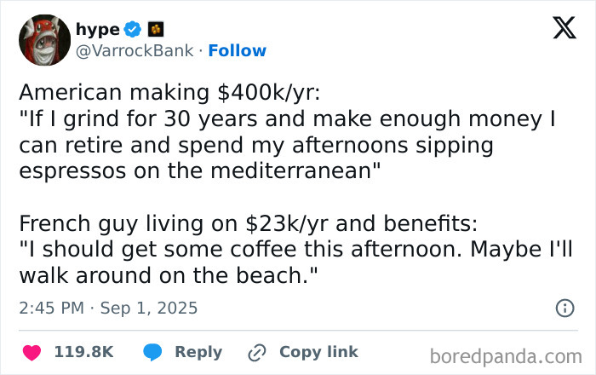Follow the VarrockBank account
This screenshot has height=375, width=596.
[237, 51]
